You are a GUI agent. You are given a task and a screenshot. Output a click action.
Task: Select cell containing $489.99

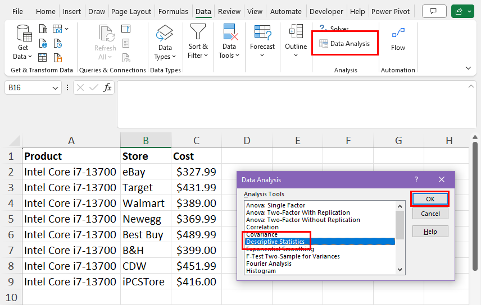pyautogui.click(x=196, y=234)
